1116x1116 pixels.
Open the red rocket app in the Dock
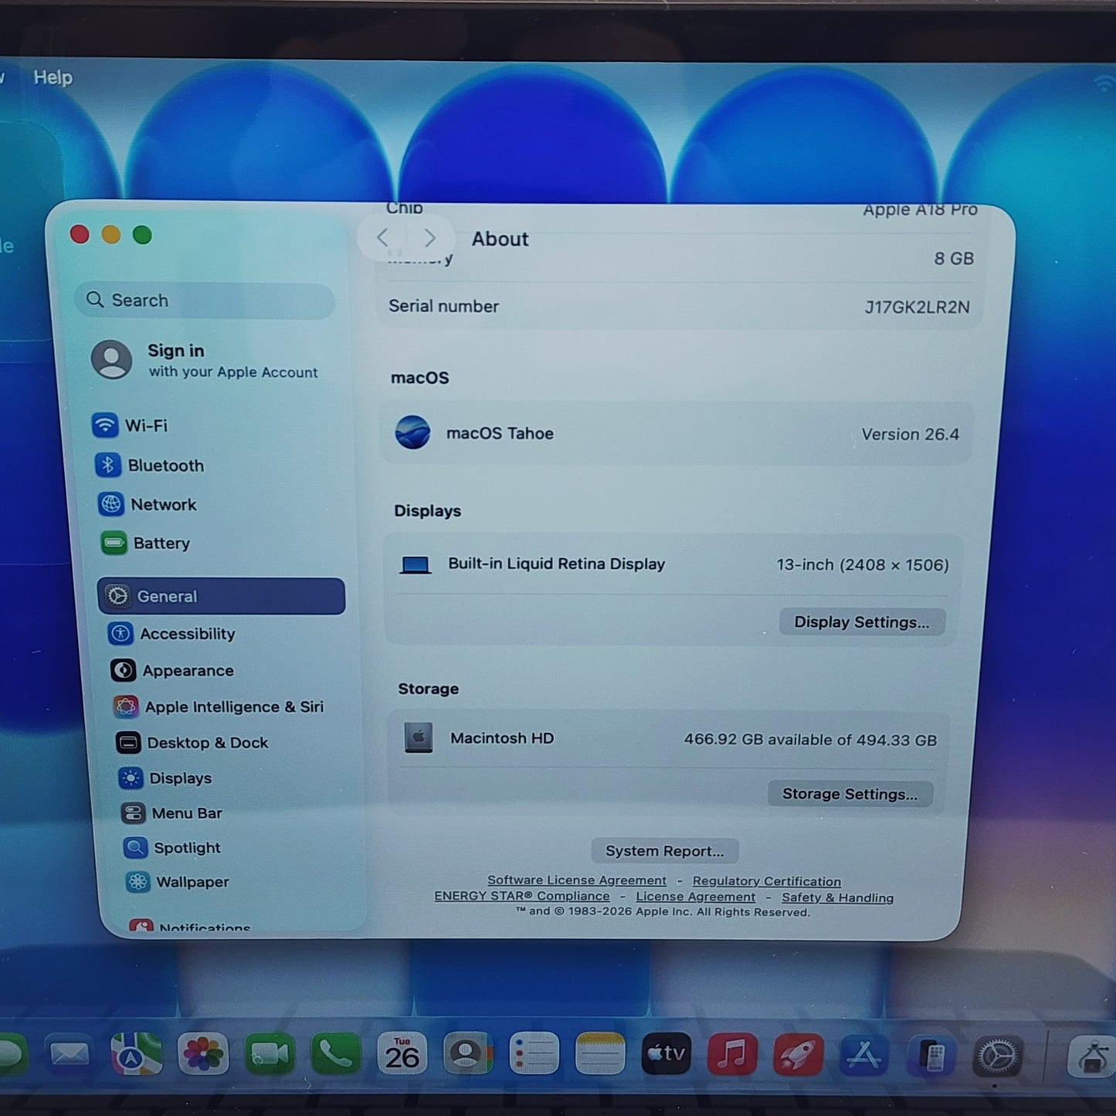(798, 1055)
